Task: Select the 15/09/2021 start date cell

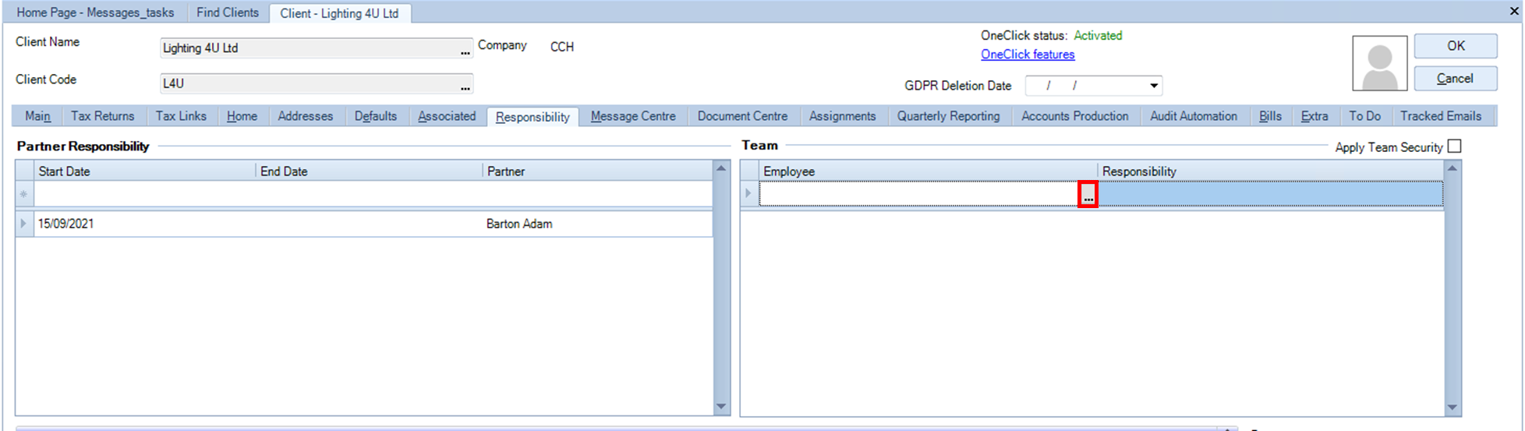Action: pos(145,224)
